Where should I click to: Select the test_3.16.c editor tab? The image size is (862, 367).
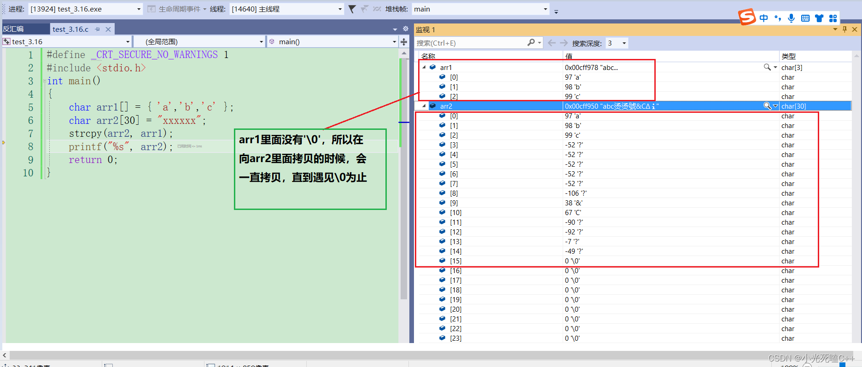[x=70, y=29]
